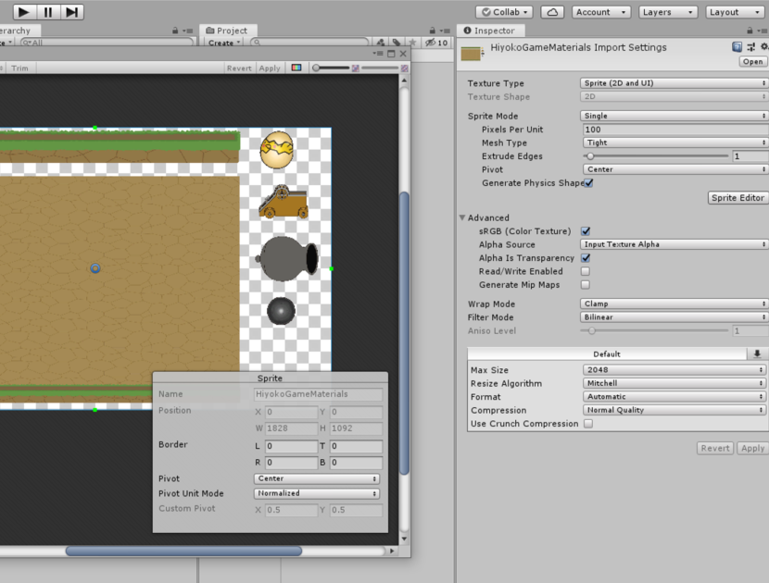Click the Unity Cloud icon near Collab
This screenshot has height=583, width=769.
click(x=553, y=11)
